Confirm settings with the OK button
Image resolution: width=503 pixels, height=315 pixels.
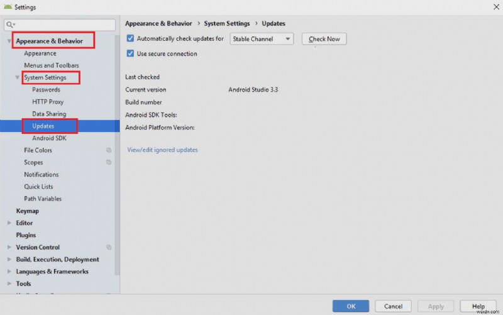351,306
